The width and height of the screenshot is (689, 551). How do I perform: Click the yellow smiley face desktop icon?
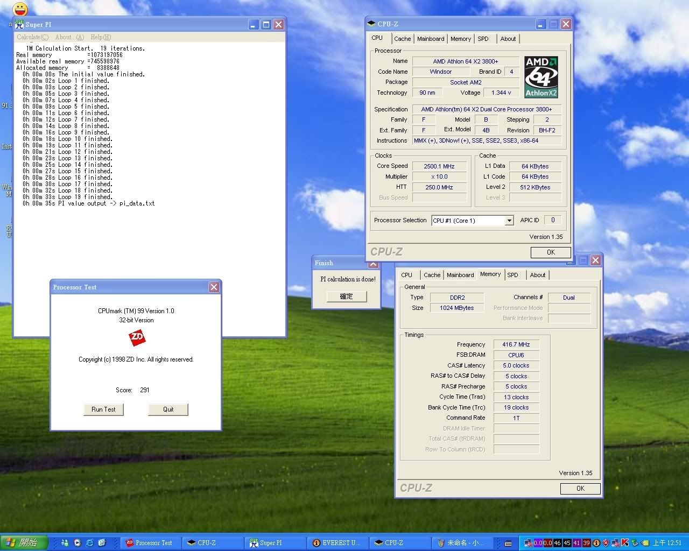pyautogui.click(x=20, y=9)
